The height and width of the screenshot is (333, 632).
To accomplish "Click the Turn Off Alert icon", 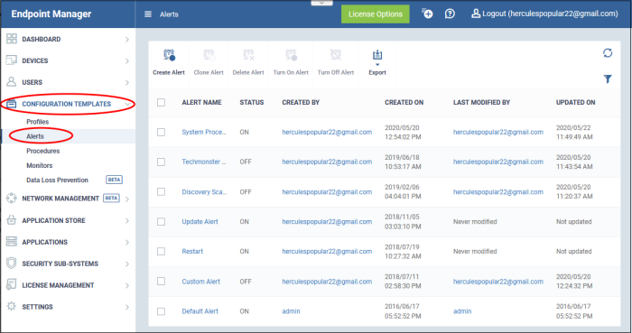I will pos(336,55).
